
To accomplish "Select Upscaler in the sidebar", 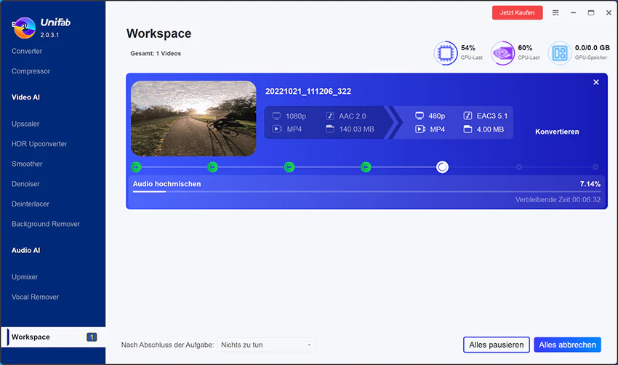I will pyautogui.click(x=25, y=124).
